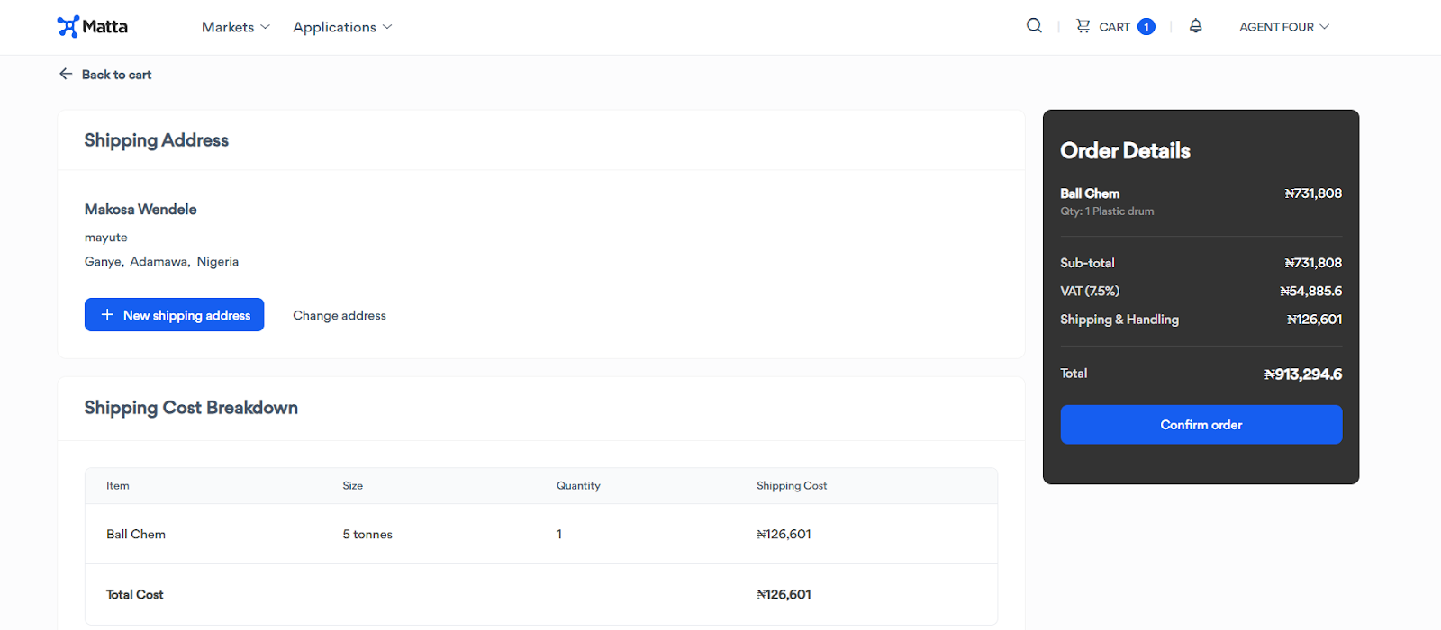
Task: Select VAT amount ₦54,885.6
Action: point(1310,292)
